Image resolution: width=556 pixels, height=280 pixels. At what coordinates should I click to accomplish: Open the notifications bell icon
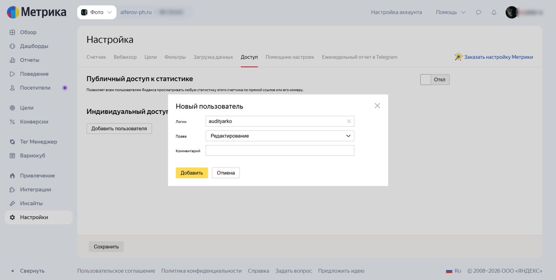[x=494, y=12]
